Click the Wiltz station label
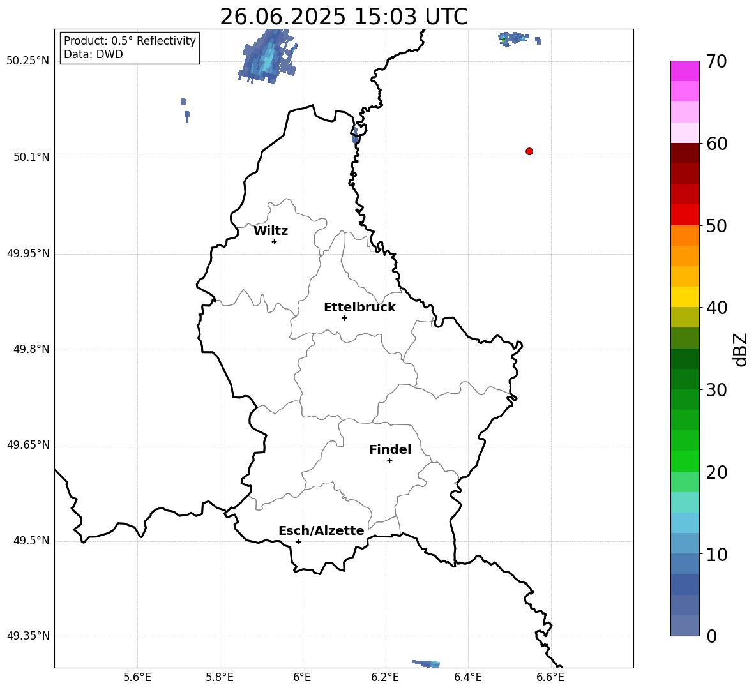This screenshot has height=690, width=756. coord(271,231)
